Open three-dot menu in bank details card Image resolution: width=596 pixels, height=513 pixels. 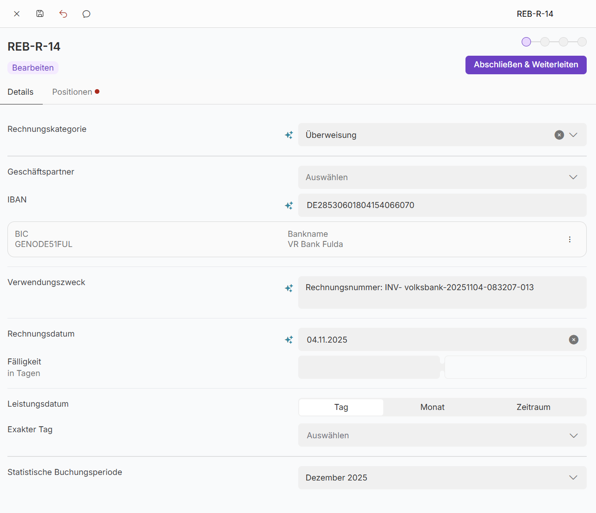click(570, 240)
